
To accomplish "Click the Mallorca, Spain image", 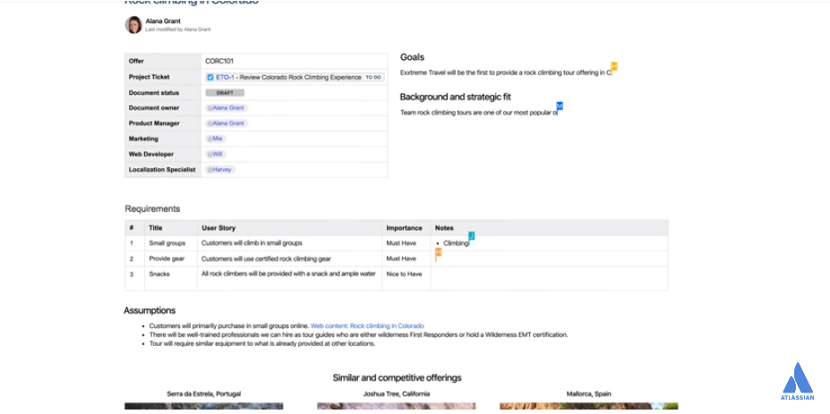I will click(x=588, y=406).
